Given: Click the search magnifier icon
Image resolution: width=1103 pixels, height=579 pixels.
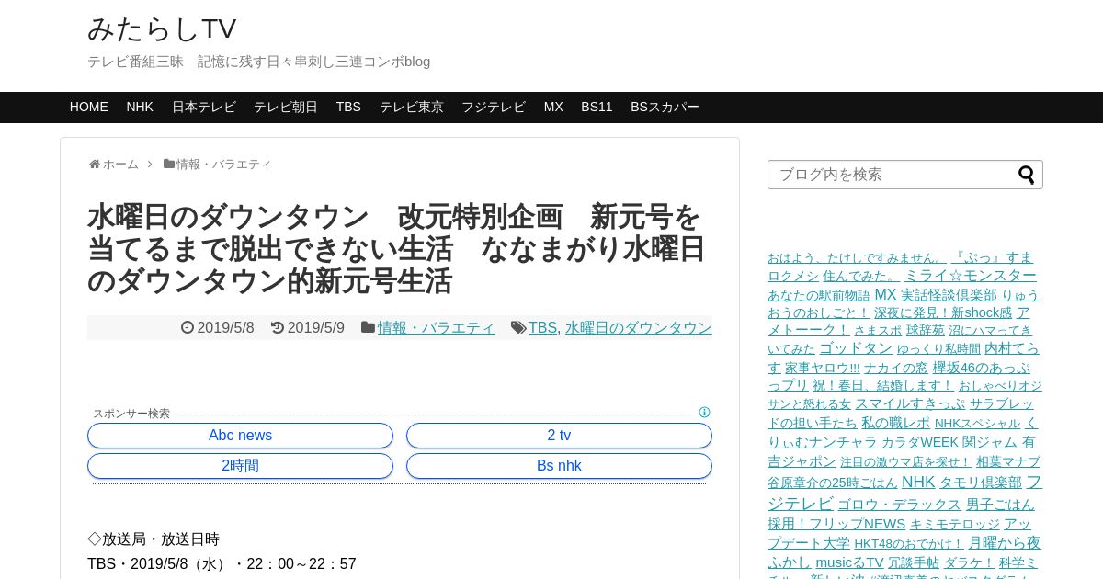Looking at the screenshot, I should [x=1027, y=175].
